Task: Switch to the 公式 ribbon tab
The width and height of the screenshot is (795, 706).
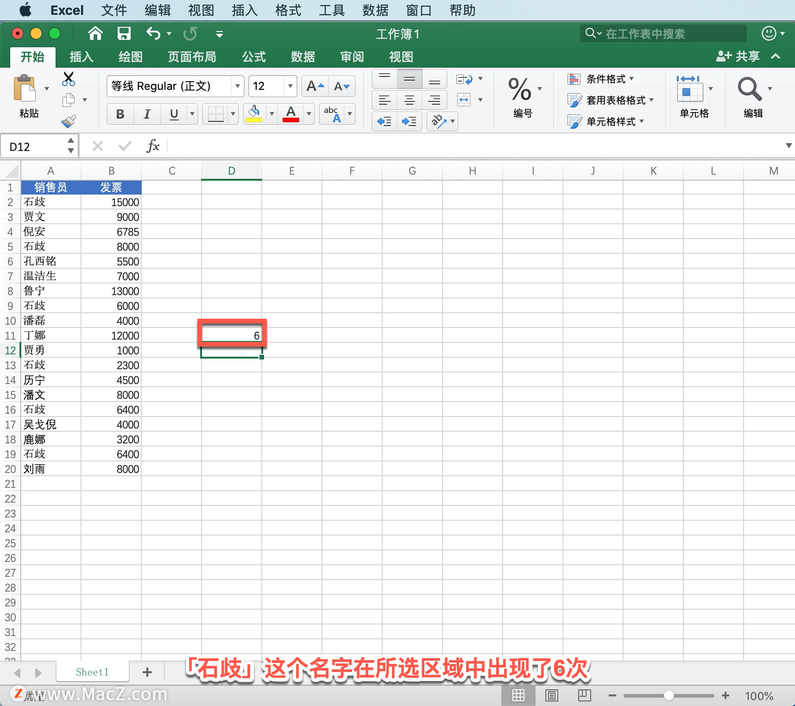Action: [x=254, y=57]
